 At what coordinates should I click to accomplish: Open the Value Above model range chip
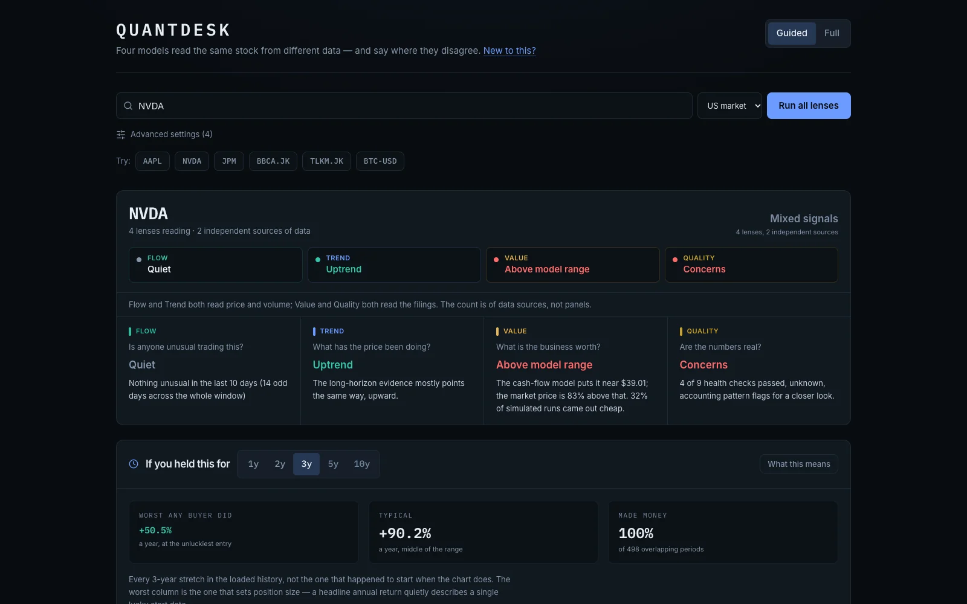pyautogui.click(x=573, y=265)
